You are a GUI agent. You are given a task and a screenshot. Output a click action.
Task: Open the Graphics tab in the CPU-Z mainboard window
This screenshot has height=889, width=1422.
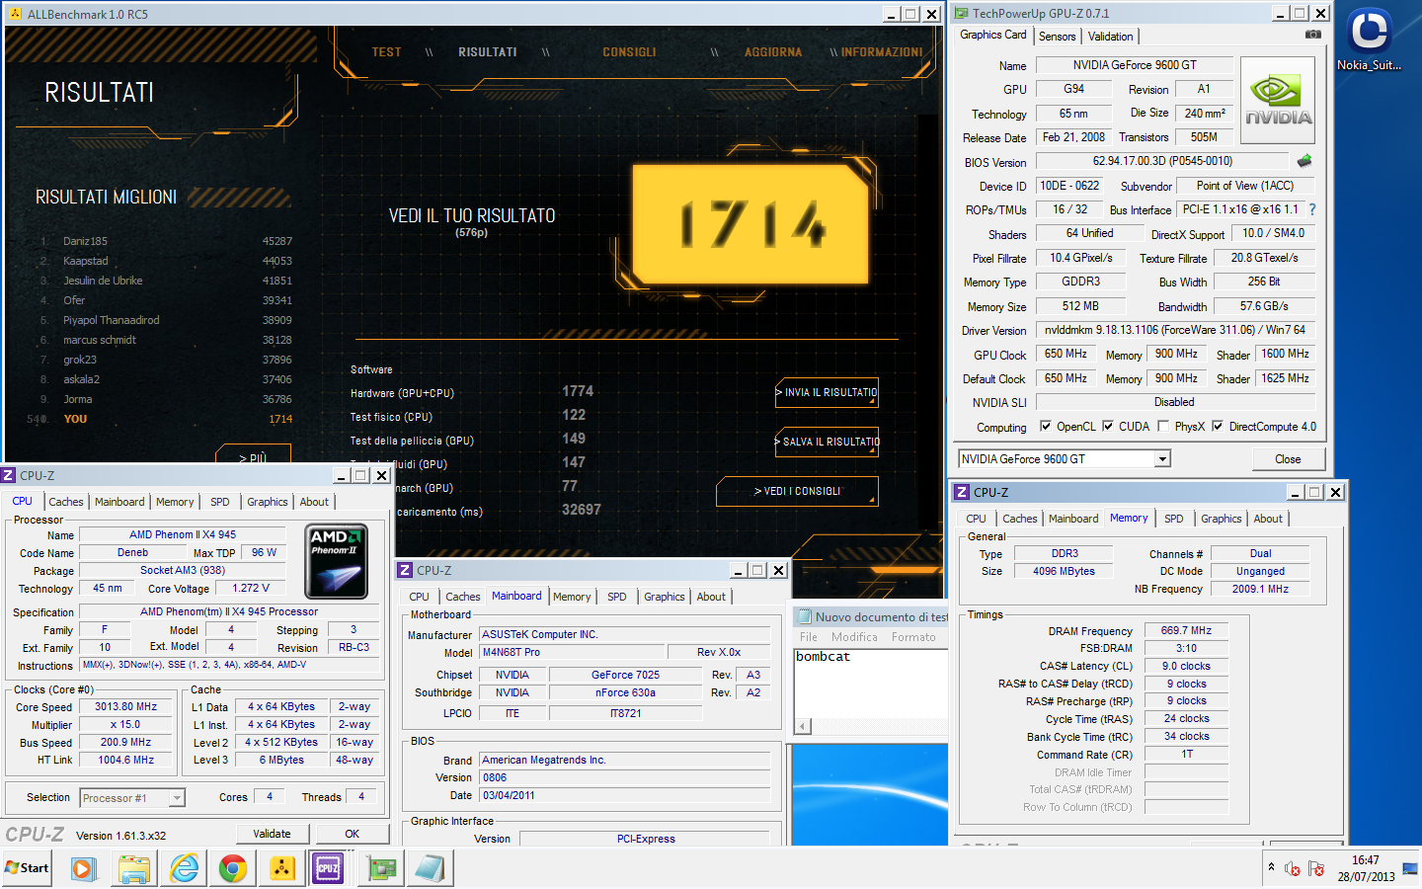[665, 597]
